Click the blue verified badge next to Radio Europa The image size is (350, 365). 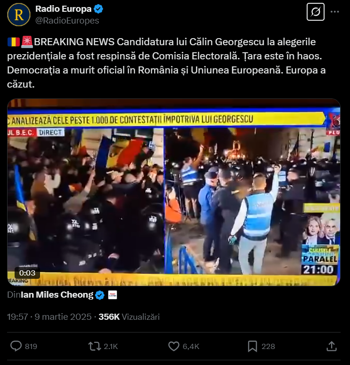pos(98,9)
